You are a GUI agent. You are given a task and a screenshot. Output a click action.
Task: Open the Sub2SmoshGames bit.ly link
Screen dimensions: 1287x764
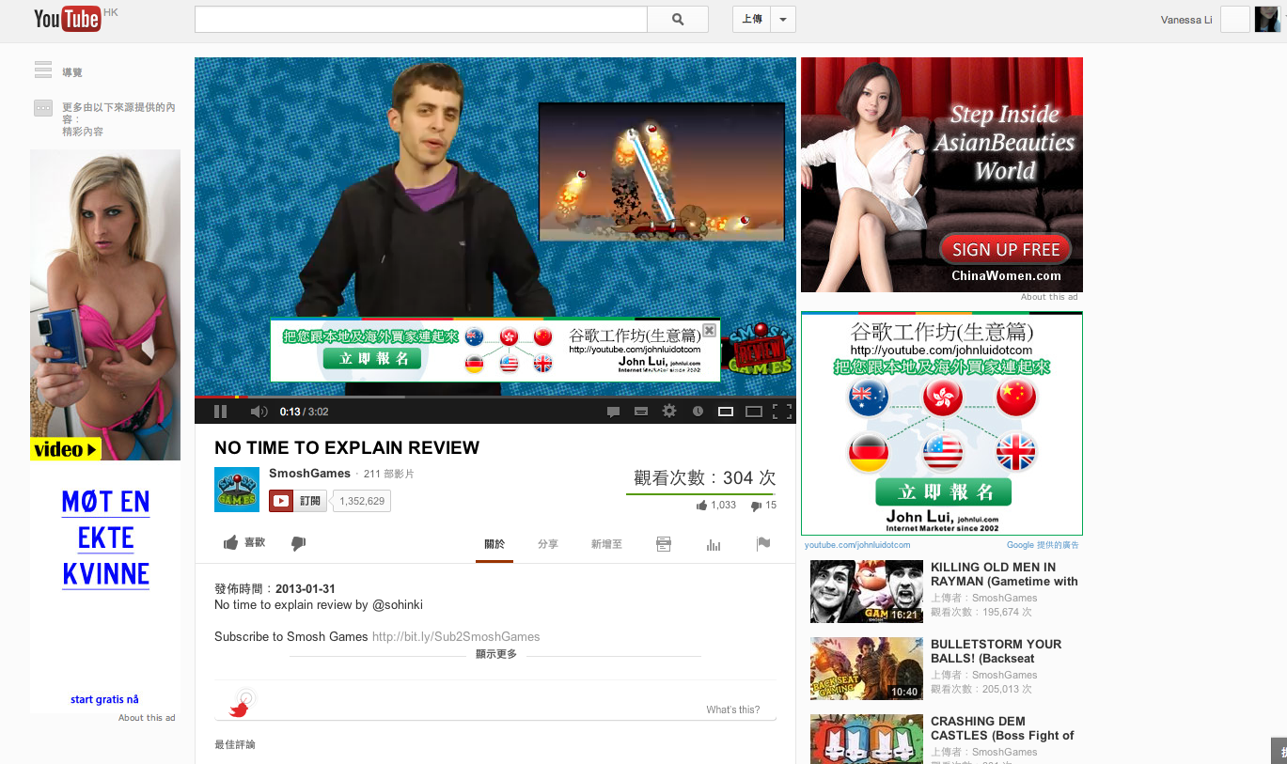tap(456, 636)
